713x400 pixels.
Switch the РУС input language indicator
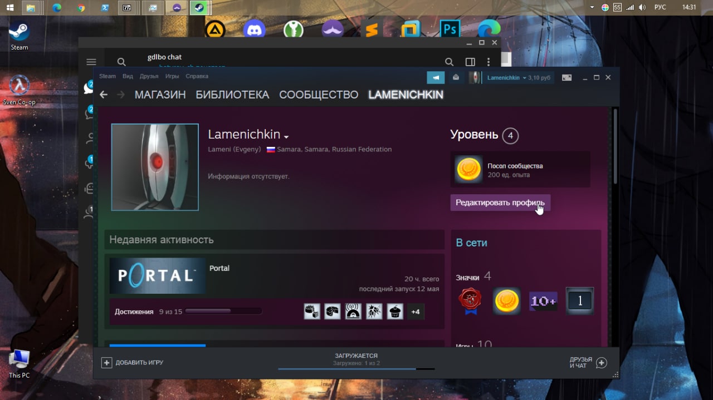(660, 8)
